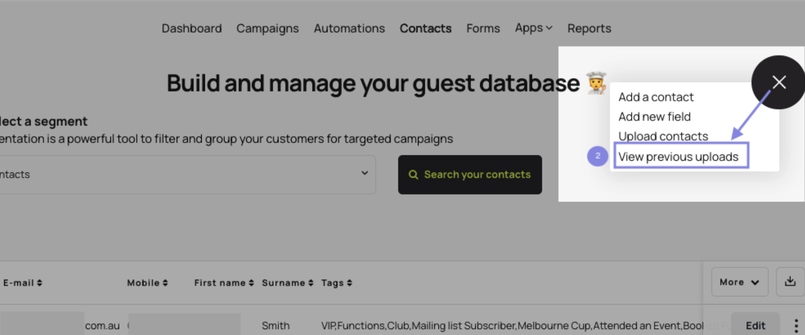805x335 pixels.
Task: Open the More dropdown button
Action: (740, 282)
